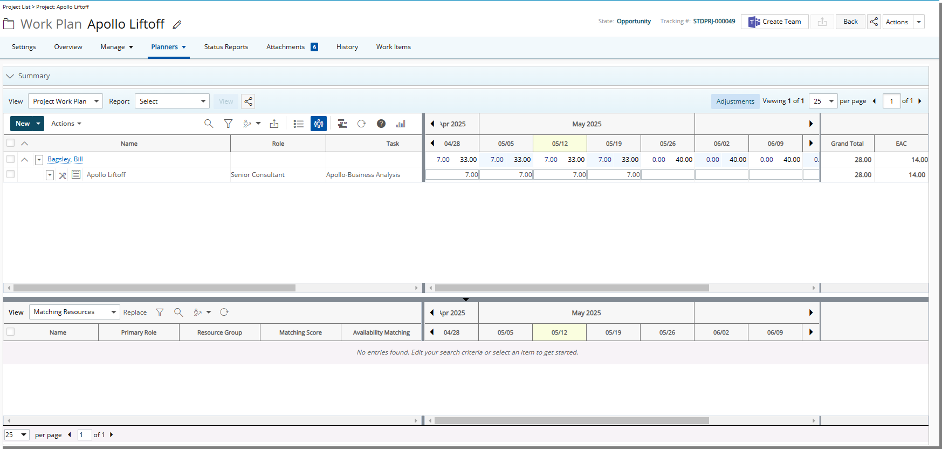Open the top 25 per page dropdown
This screenshot has width=942, height=449.
point(824,101)
